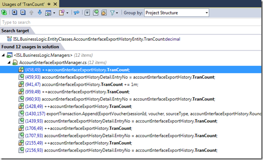Click the property icon beside the search target
263x160 pixels.
coord(9,39)
